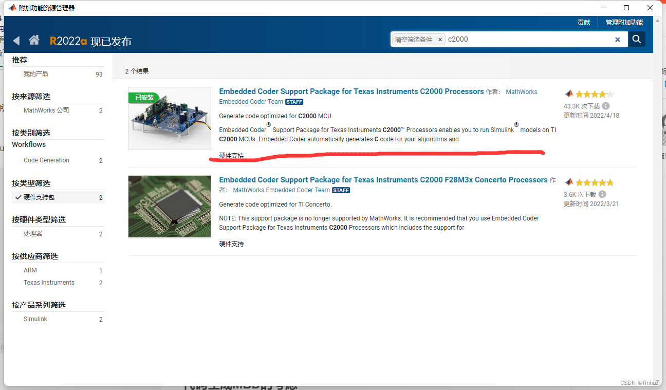The width and height of the screenshot is (666, 390).
Task: Minimize the 附加功能资源管理器 window
Action: click(603, 8)
